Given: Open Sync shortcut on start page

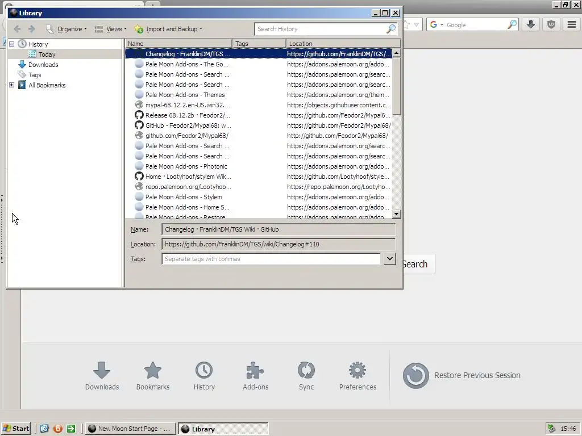Looking at the screenshot, I should pyautogui.click(x=306, y=376).
